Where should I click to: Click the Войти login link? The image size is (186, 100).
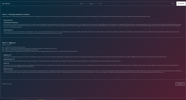pos(173,3)
